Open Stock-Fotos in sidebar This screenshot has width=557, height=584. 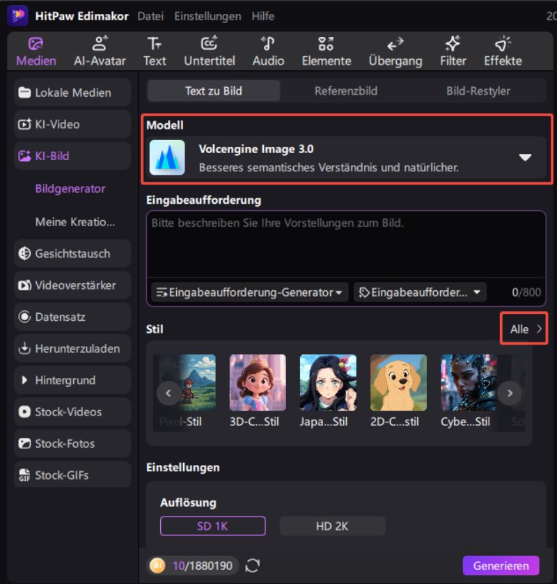(72, 443)
